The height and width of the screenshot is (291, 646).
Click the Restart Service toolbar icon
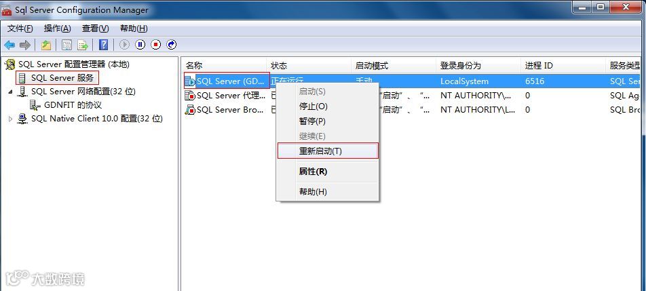pos(172,45)
